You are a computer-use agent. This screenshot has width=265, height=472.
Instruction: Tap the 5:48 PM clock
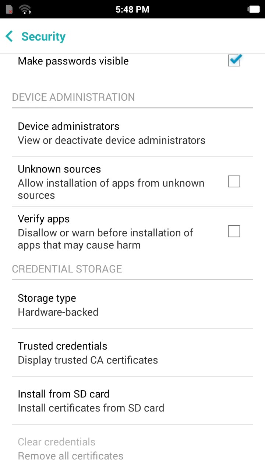point(132,10)
